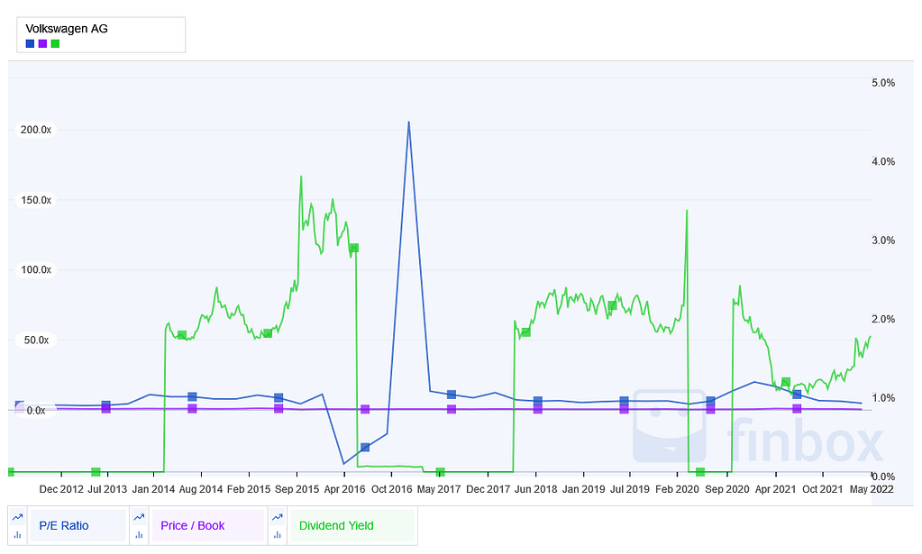Toggle the Price / Book series button
Image resolution: width=922 pixels, height=554 pixels.
[207, 526]
